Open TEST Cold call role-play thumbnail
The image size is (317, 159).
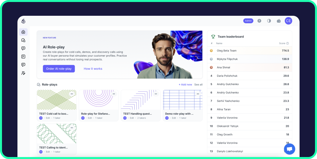click(x=57, y=100)
